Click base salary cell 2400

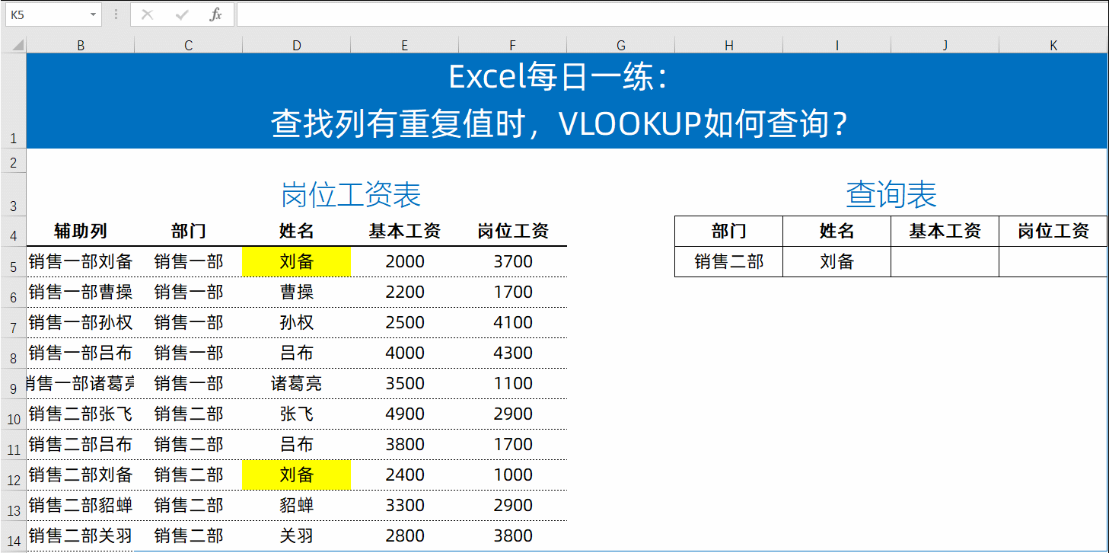coord(405,475)
